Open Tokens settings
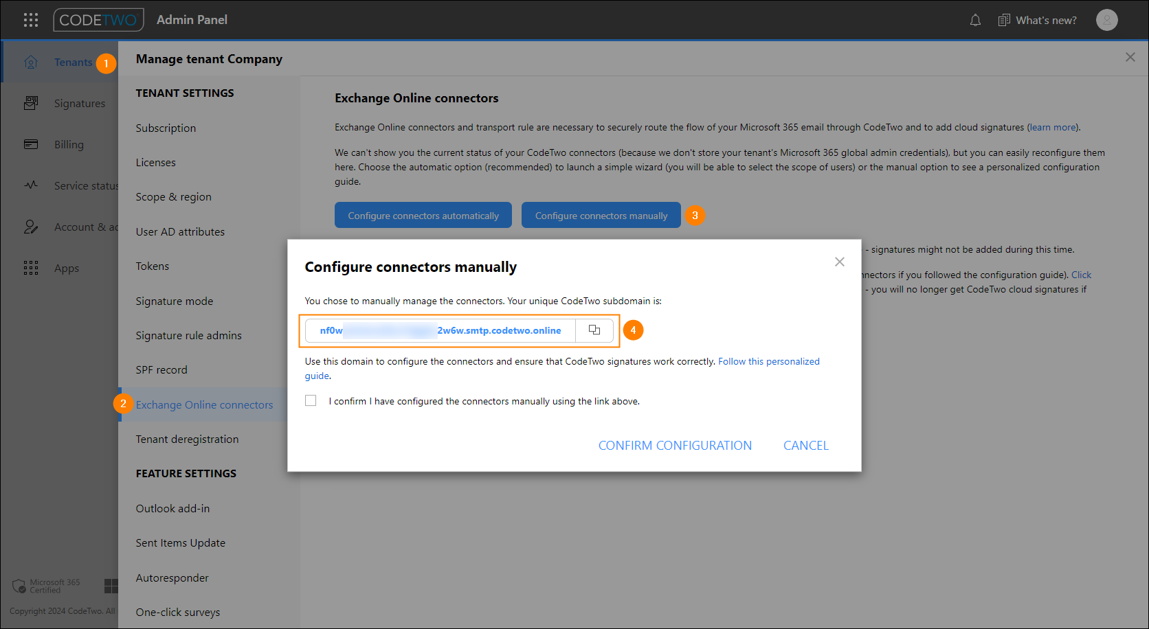The width and height of the screenshot is (1149, 629). point(152,266)
